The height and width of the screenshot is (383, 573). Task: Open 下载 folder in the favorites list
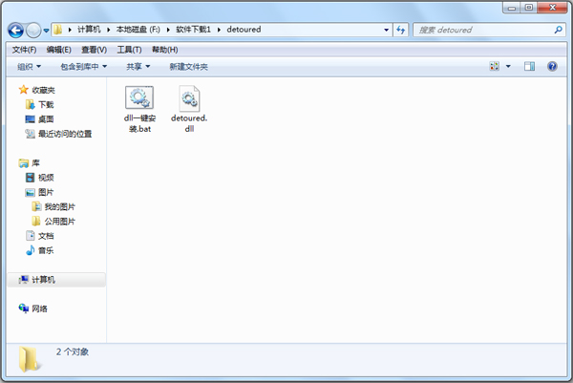coord(46,104)
